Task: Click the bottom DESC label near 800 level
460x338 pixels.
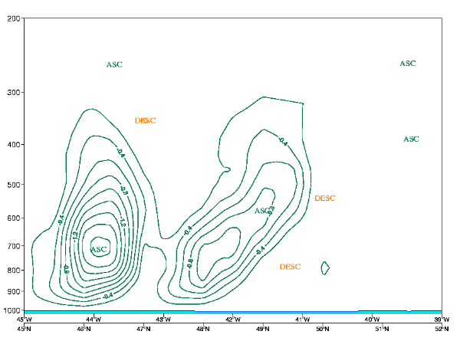Action: click(x=291, y=266)
